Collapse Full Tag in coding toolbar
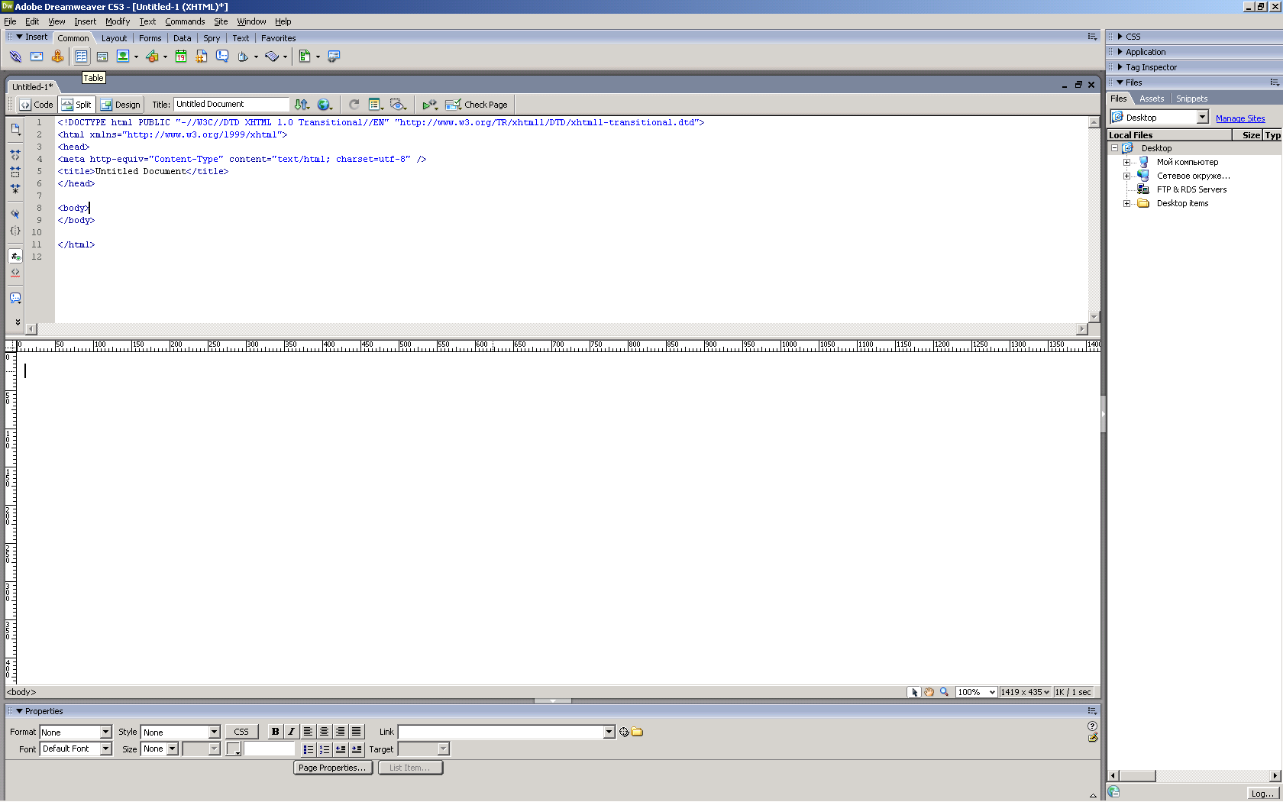This screenshot has height=802, width=1283. [x=15, y=154]
